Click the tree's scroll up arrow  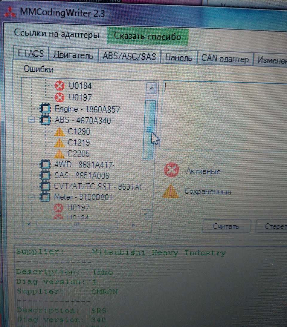[x=151, y=88]
